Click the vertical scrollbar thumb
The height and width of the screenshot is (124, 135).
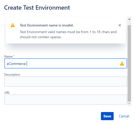pos(129,63)
